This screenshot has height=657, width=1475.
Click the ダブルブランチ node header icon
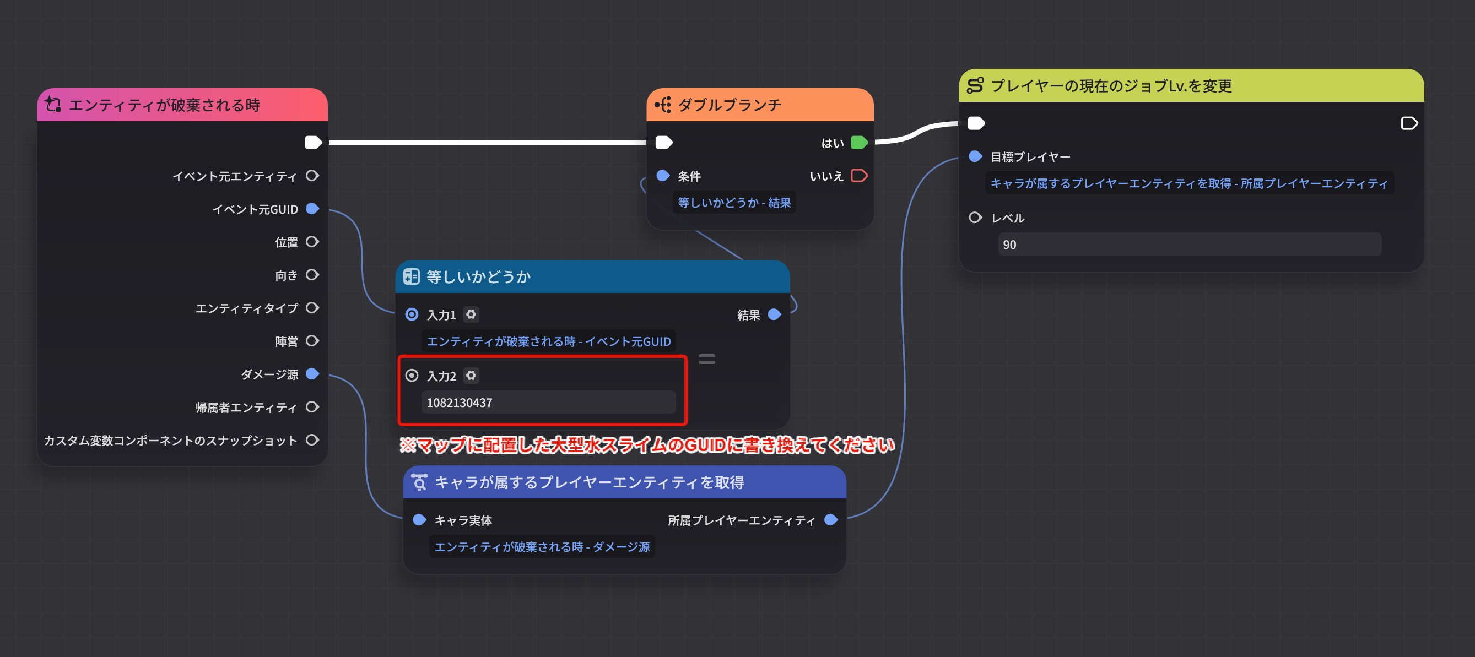click(662, 105)
